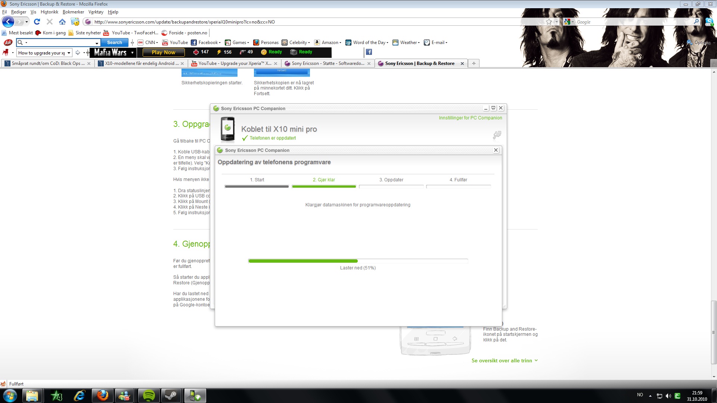Screen dimensions: 717x403
Task: Open Spotify from the taskbar
Action: point(149,396)
